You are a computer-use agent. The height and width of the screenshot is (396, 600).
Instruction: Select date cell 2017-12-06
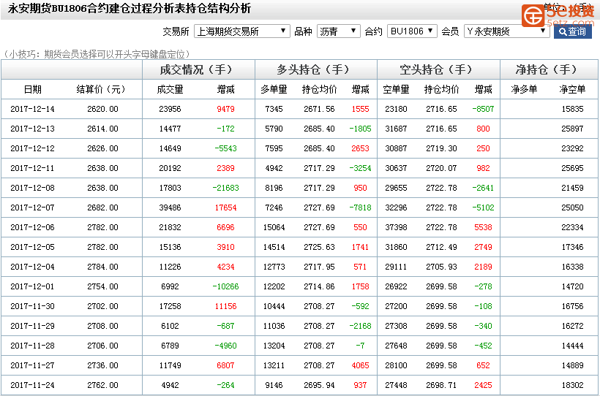(32, 227)
